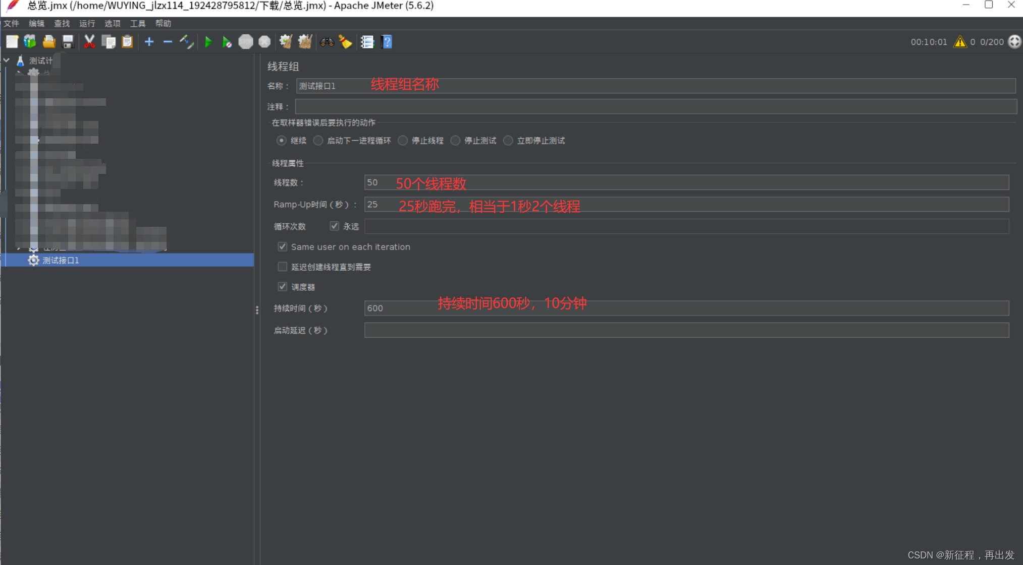This screenshot has height=565, width=1023.
Task: Open the 选项 menu
Action: [x=112, y=24]
